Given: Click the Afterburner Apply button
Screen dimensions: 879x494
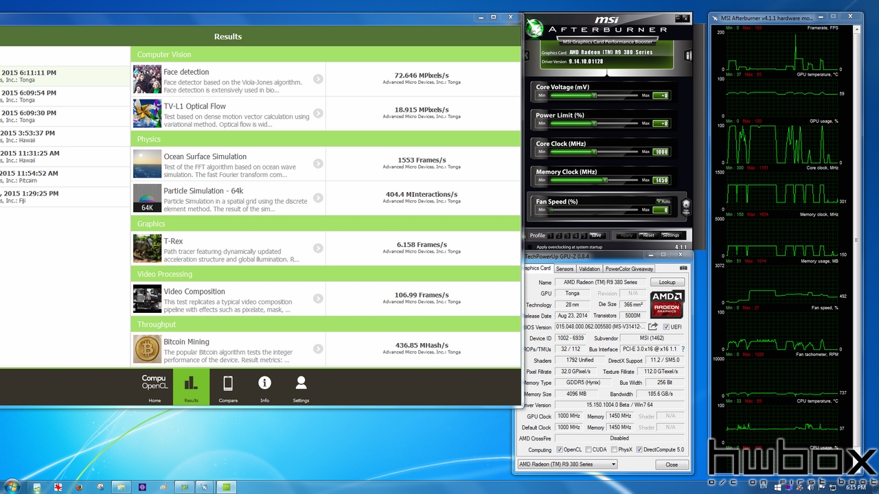Looking at the screenshot, I should click(626, 235).
